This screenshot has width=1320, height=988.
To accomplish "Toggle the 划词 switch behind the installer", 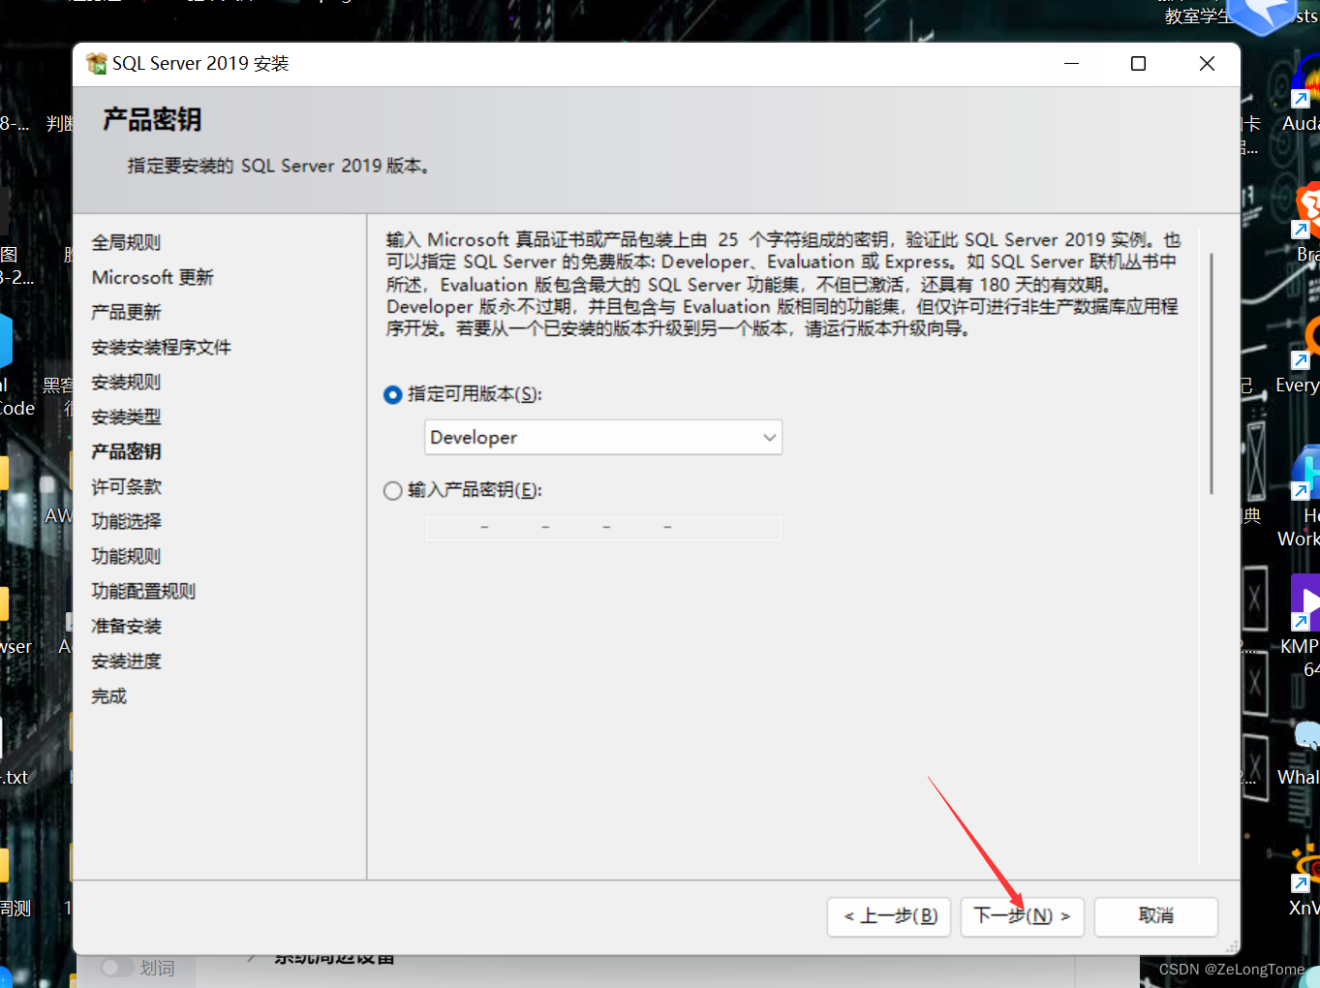I will 116,968.
